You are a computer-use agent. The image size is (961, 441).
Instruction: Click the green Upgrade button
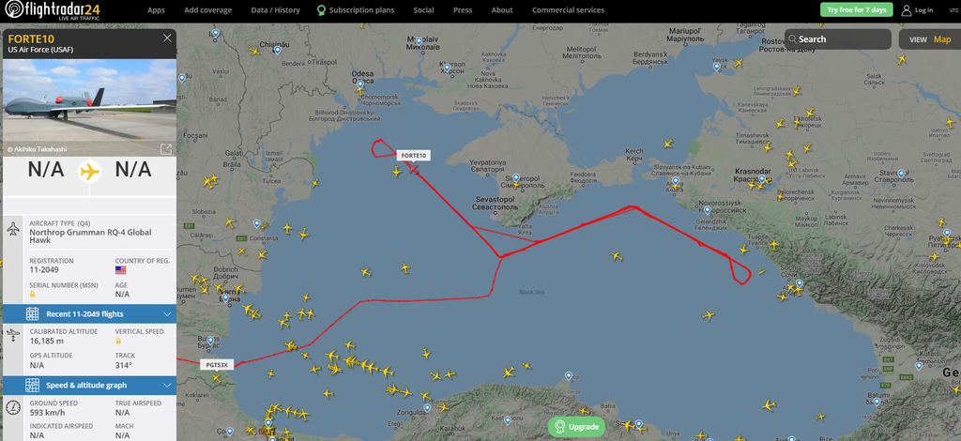click(577, 426)
